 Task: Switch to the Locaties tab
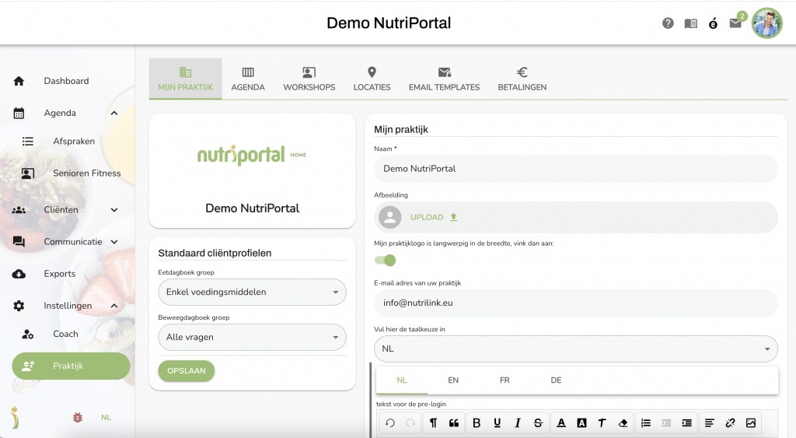click(x=372, y=79)
